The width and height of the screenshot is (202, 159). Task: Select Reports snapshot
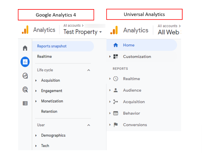point(63,46)
